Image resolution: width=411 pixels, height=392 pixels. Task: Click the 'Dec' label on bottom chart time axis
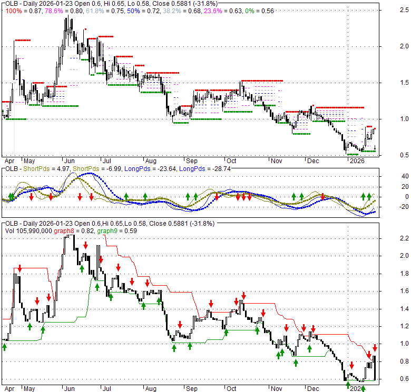tap(313, 389)
